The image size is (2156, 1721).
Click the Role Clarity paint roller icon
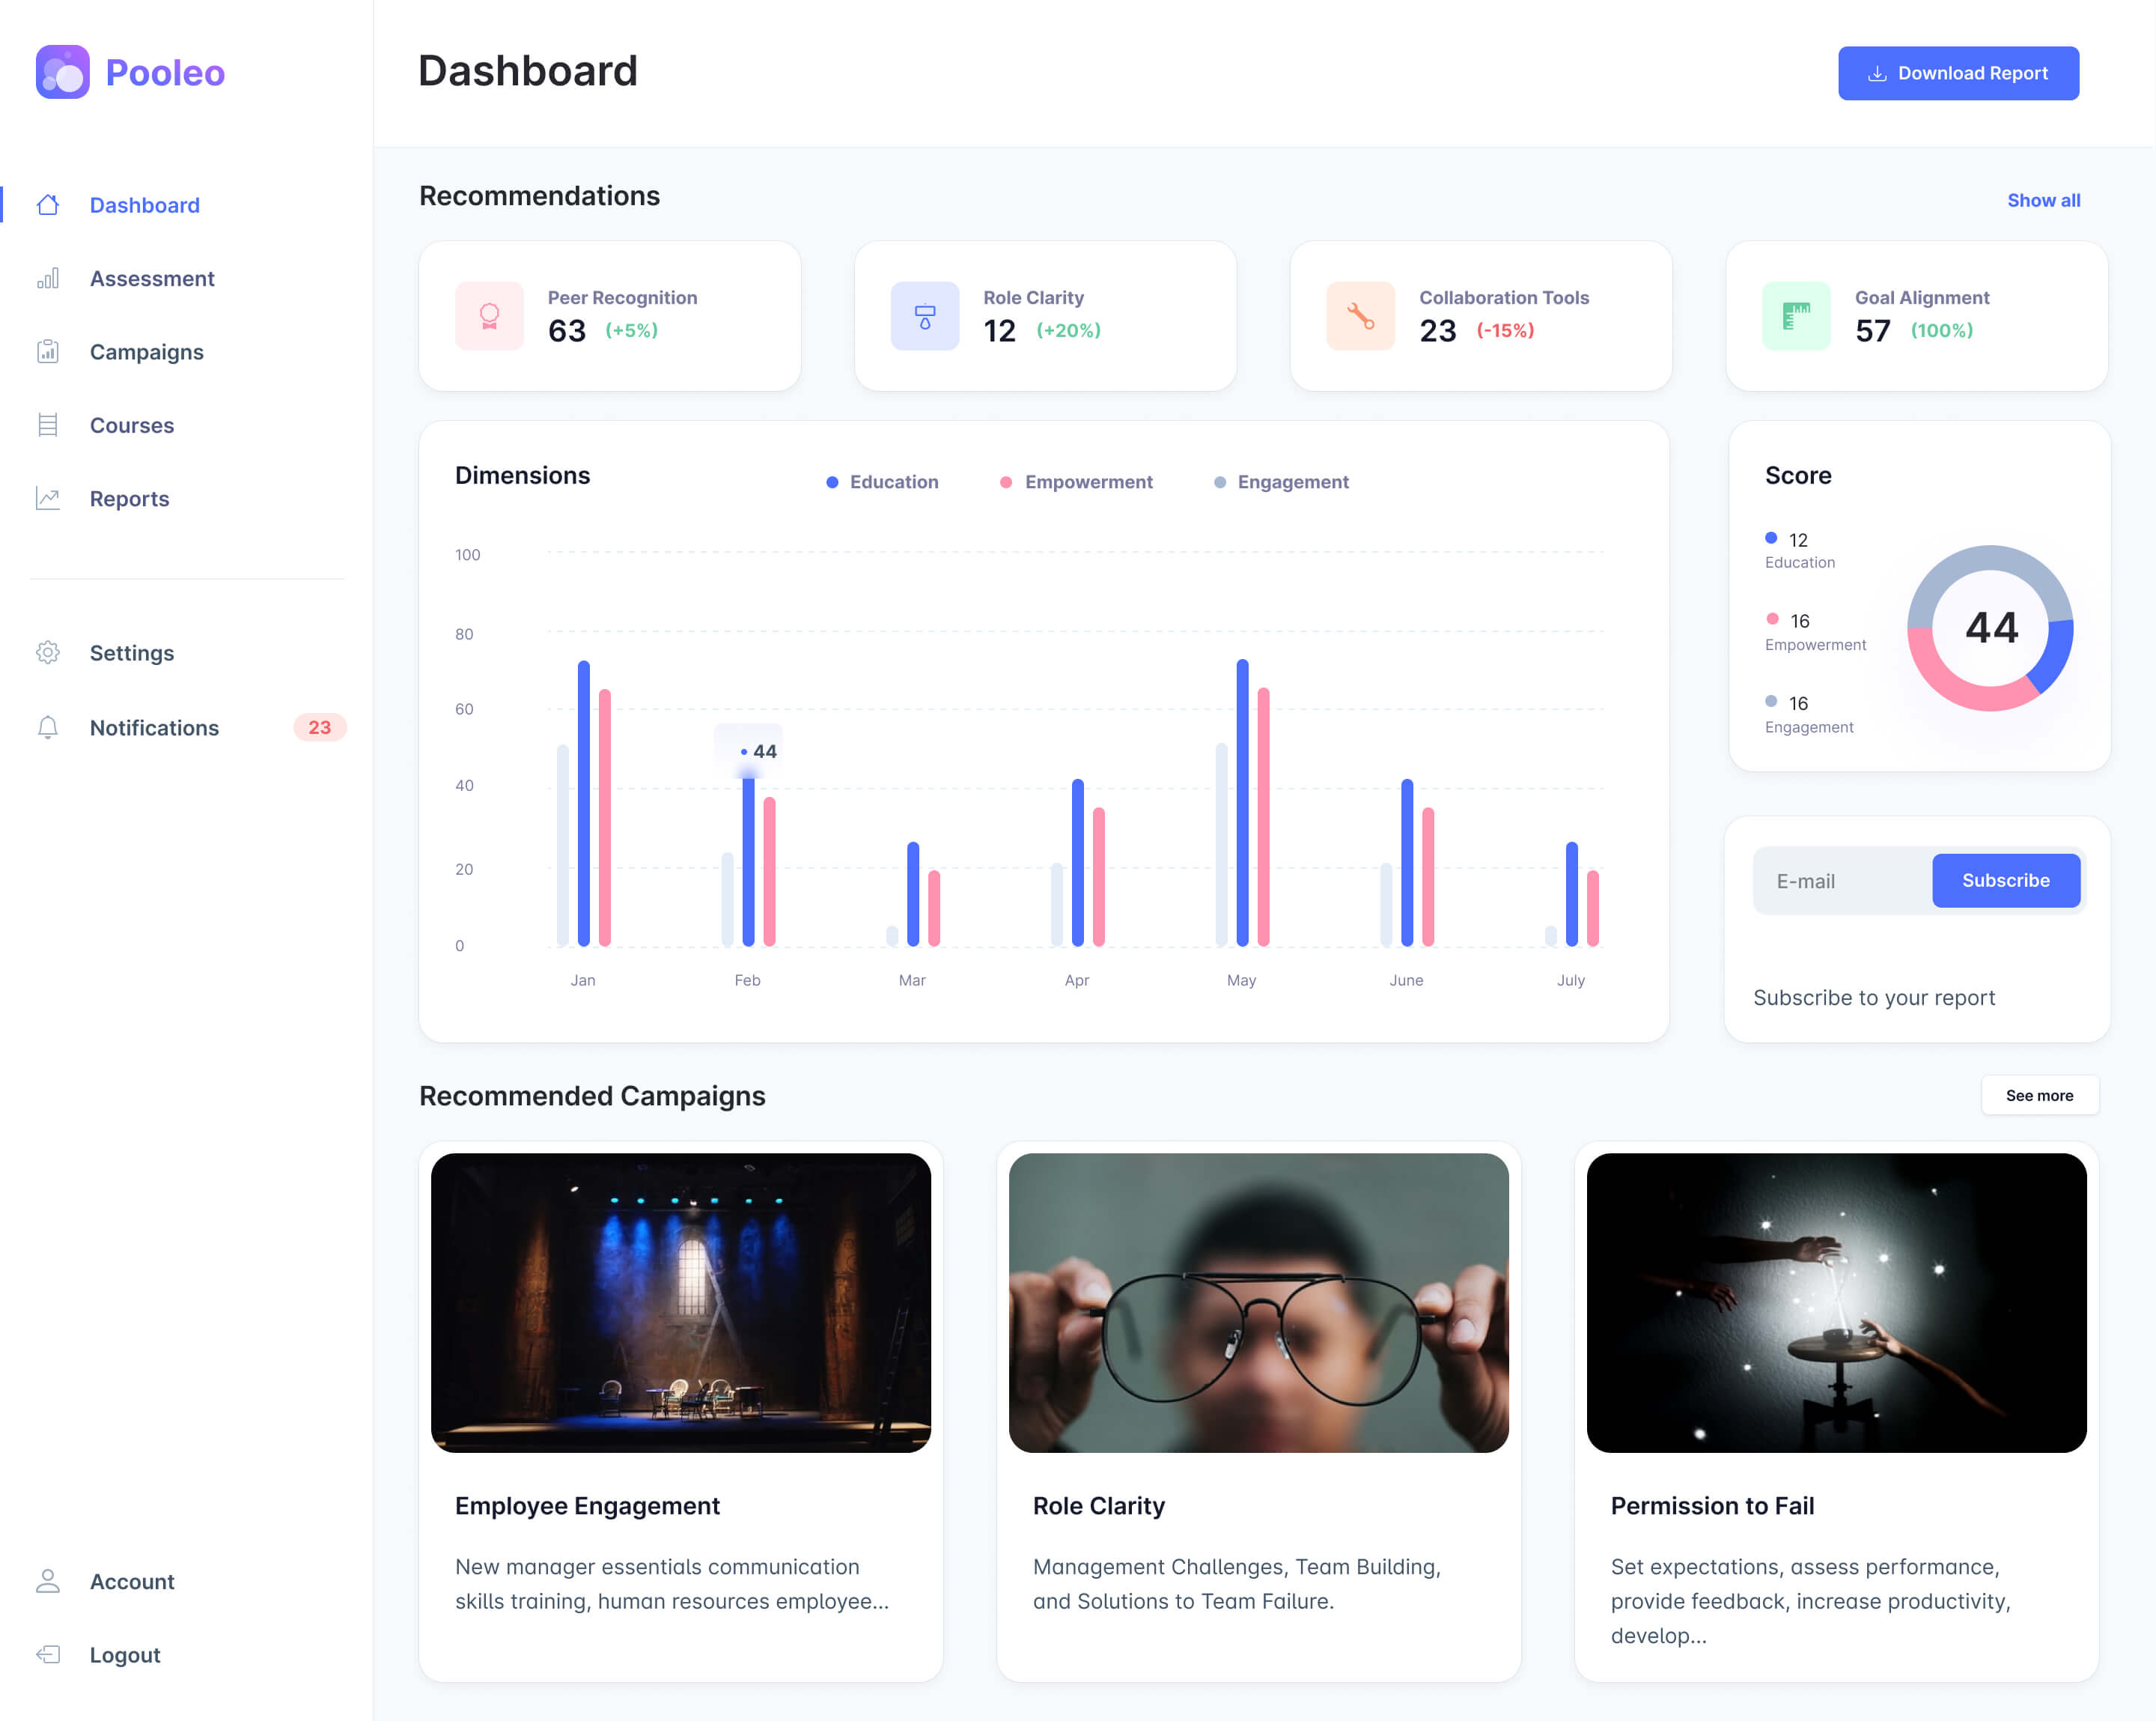tap(925, 316)
